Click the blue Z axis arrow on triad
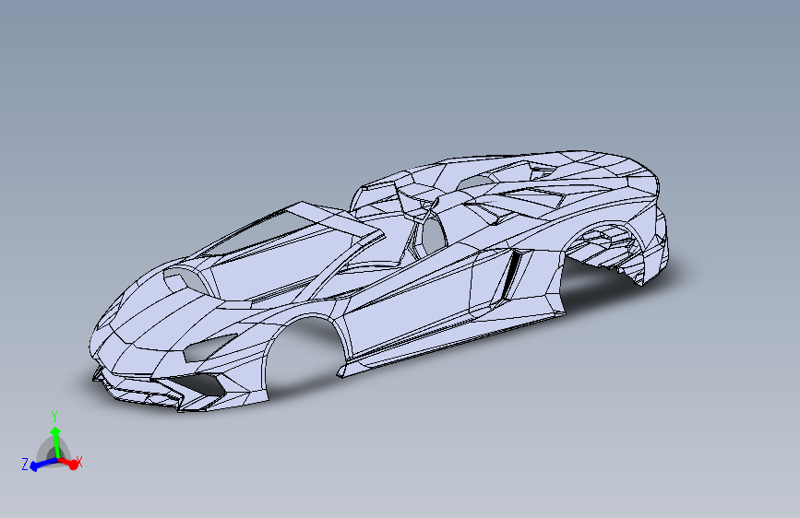 (43, 464)
